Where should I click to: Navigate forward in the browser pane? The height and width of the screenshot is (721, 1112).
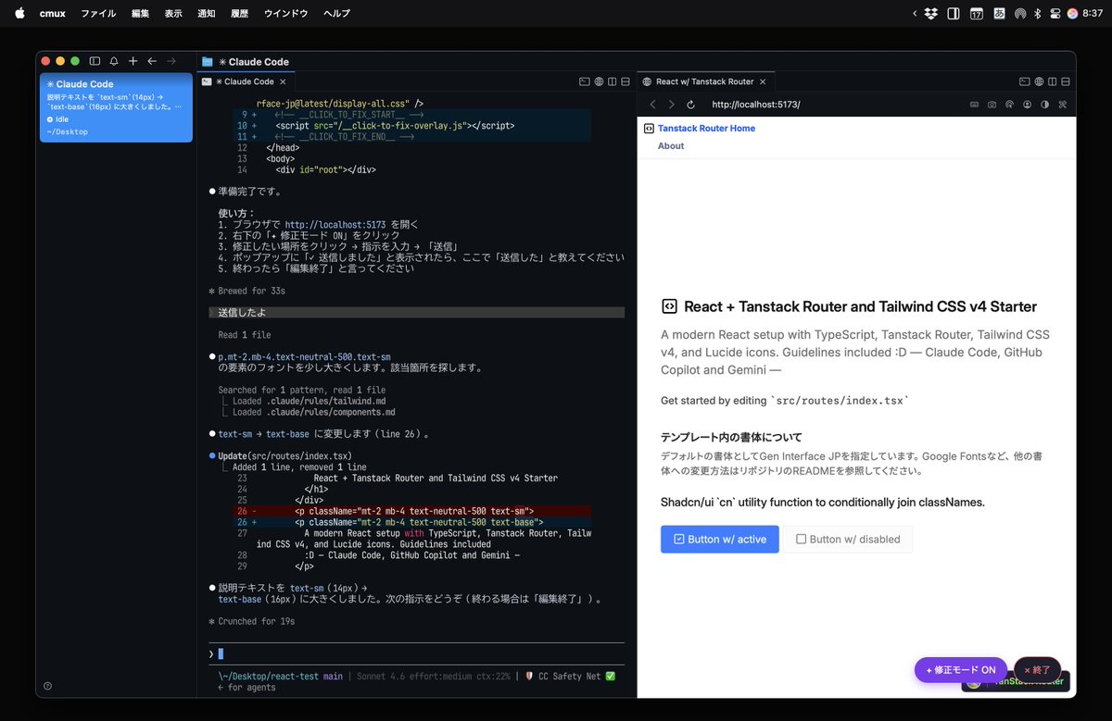click(x=672, y=105)
